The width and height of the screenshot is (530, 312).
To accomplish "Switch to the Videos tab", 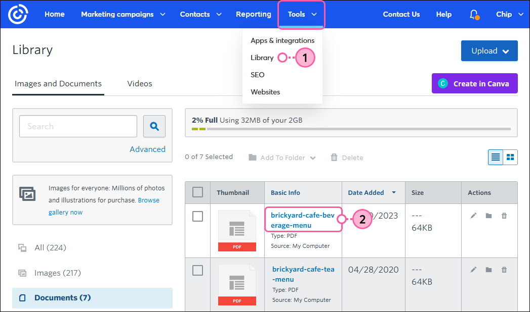I will [x=140, y=83].
